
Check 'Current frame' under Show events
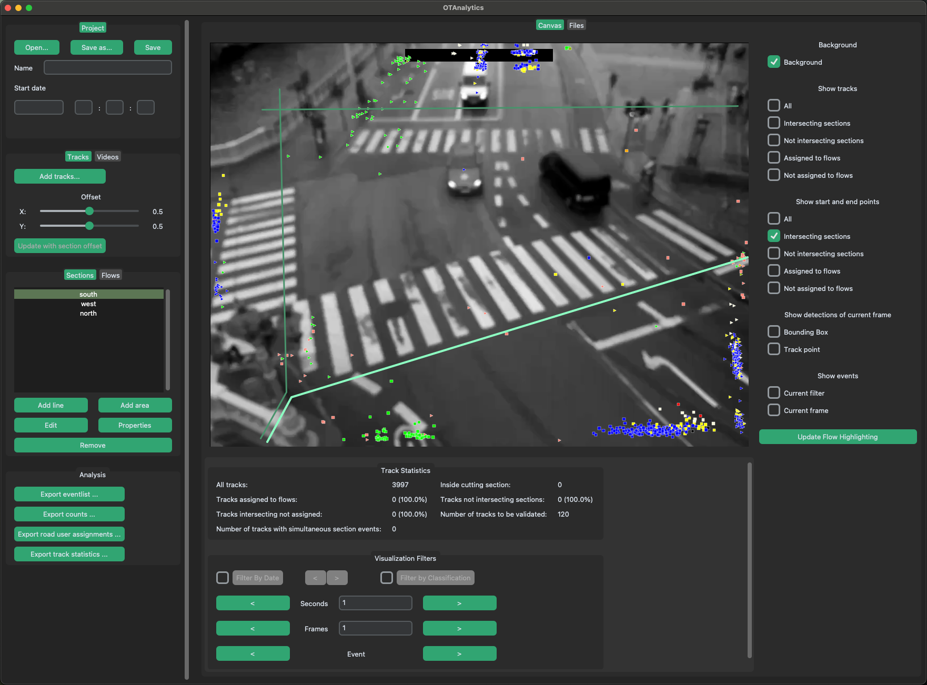(773, 410)
